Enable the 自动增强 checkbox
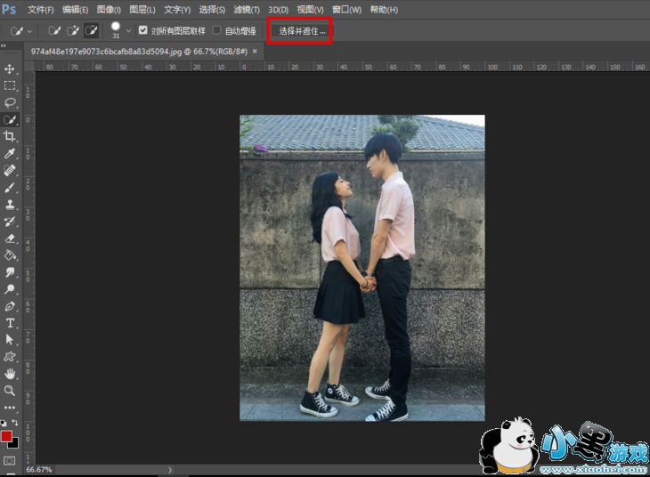650x477 pixels. [216, 30]
